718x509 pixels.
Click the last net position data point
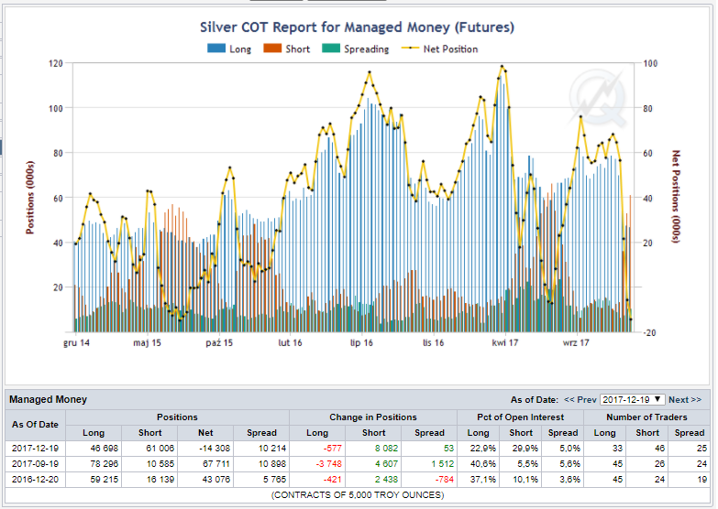point(631,319)
